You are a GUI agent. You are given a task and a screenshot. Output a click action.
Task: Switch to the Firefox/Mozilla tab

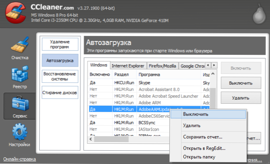(x=162, y=66)
